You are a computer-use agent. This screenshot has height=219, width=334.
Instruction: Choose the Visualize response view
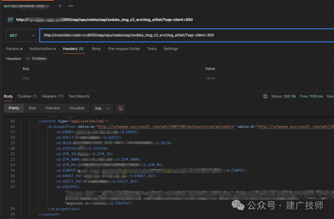click(x=77, y=108)
